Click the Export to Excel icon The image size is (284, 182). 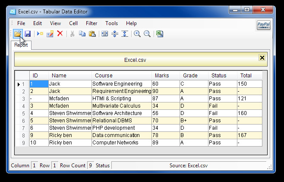coord(160,34)
